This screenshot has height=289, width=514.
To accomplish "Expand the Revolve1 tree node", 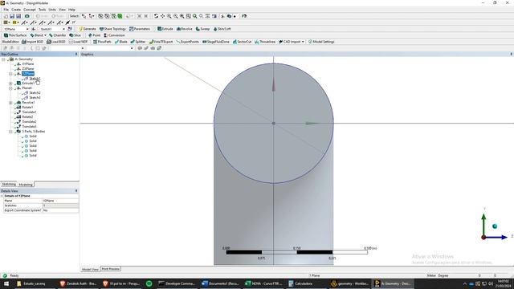I will (x=10, y=103).
